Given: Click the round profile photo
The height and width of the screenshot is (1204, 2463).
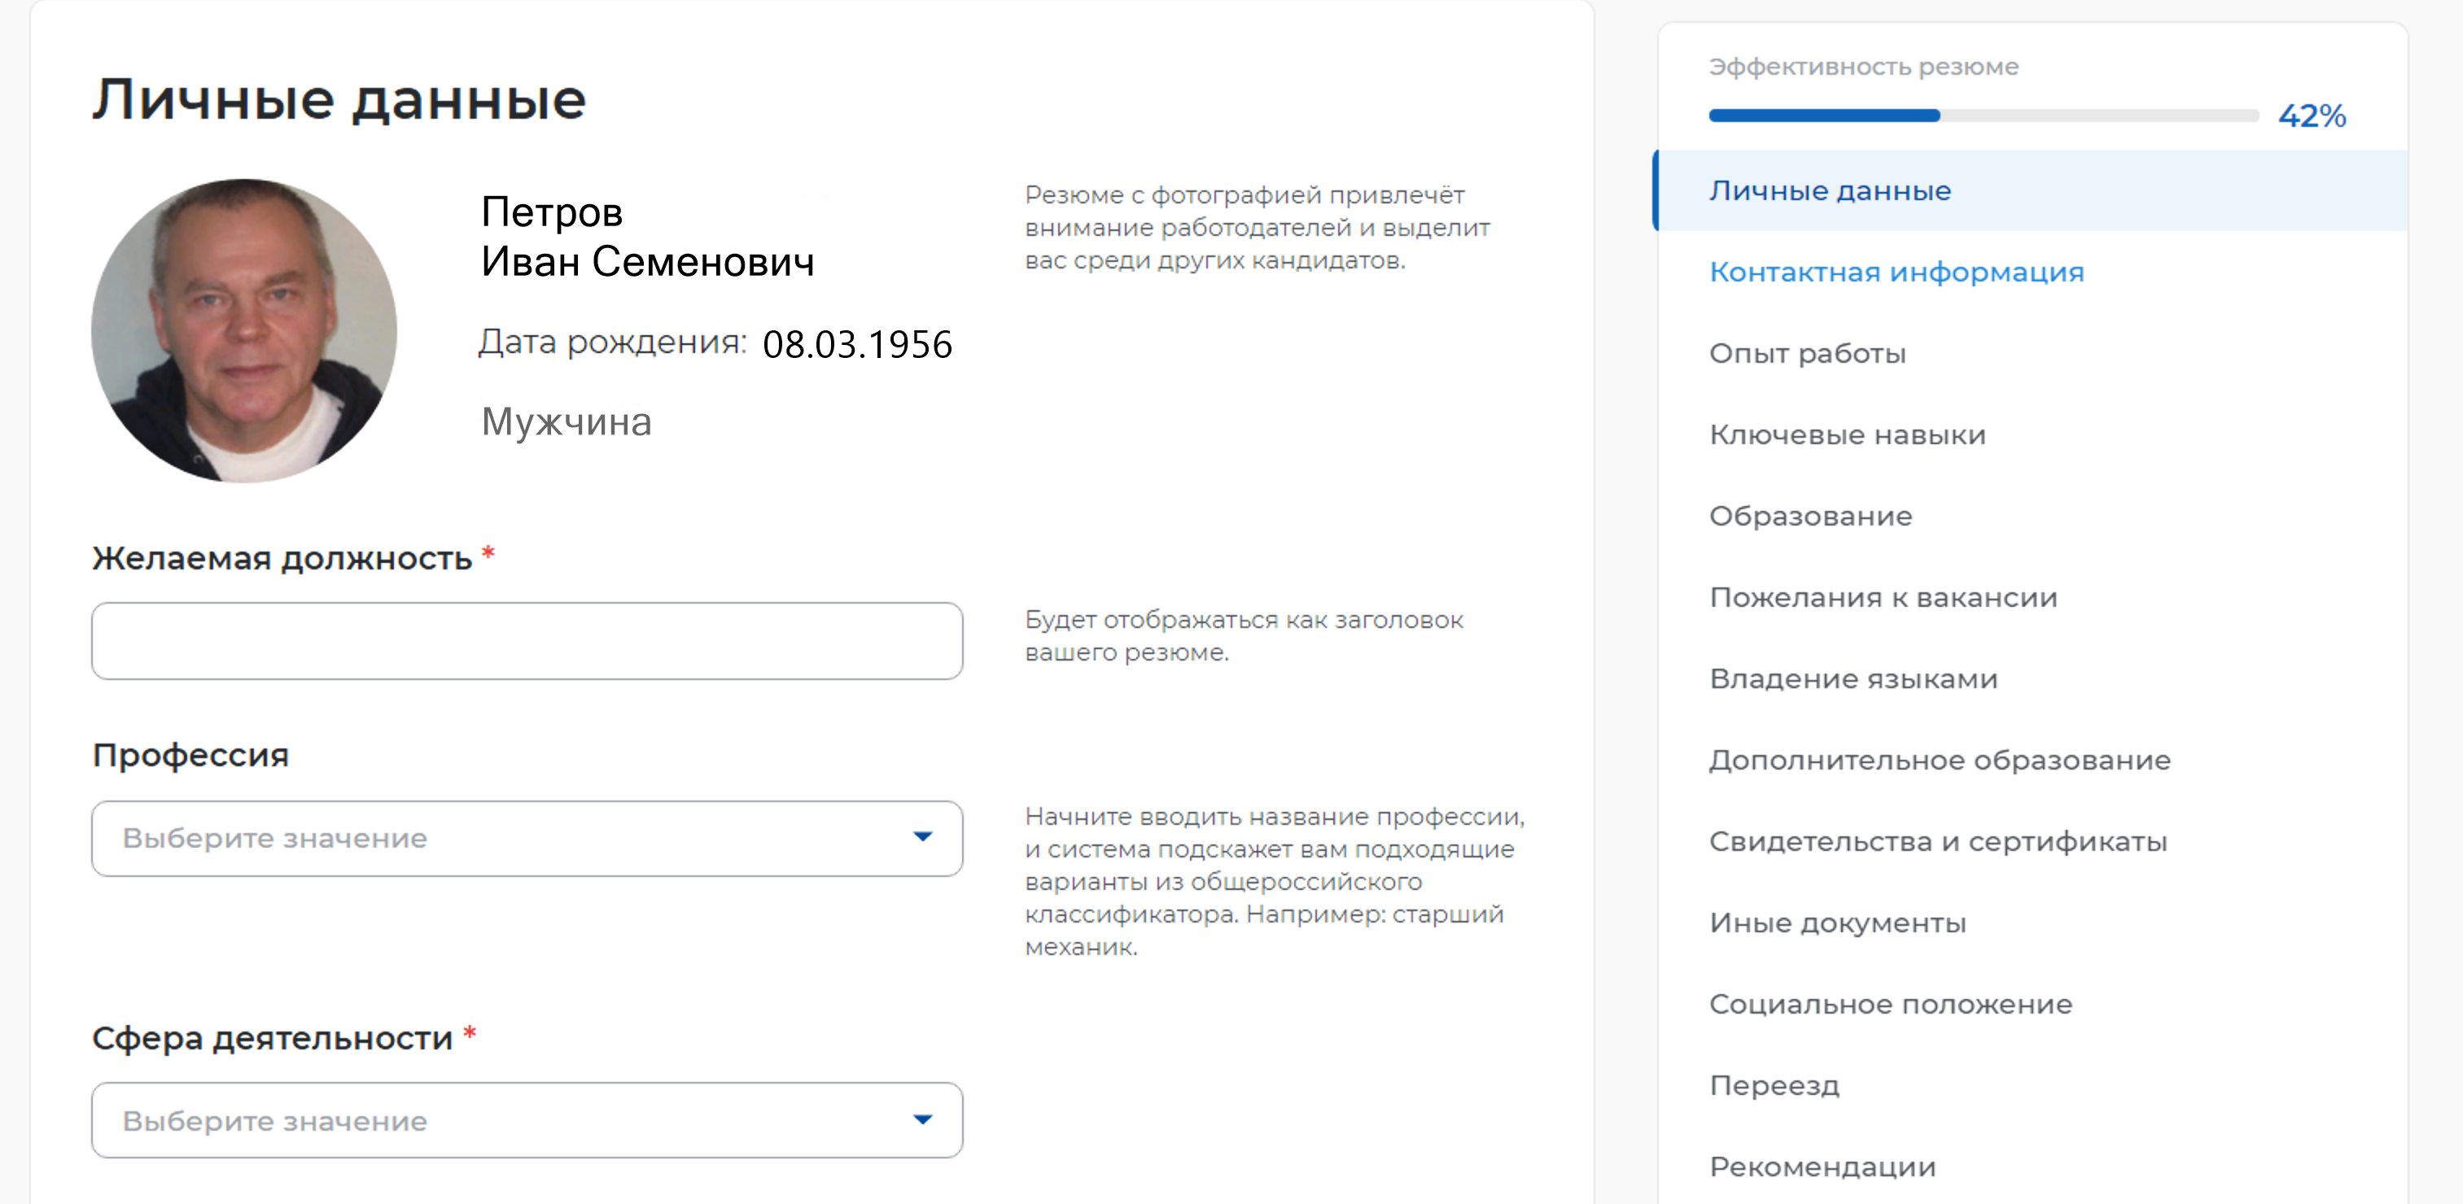Looking at the screenshot, I should (x=244, y=330).
